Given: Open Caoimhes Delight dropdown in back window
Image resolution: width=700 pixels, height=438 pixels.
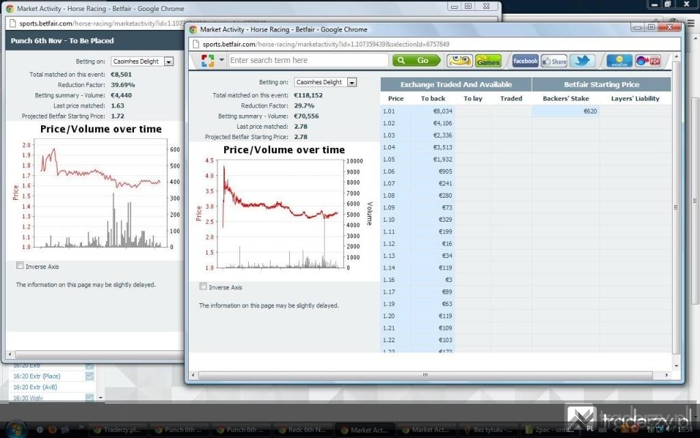Looking at the screenshot, I should point(142,61).
